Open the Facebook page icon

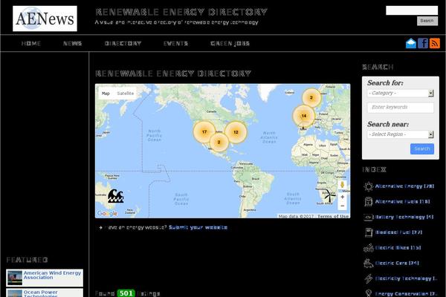[423, 44]
